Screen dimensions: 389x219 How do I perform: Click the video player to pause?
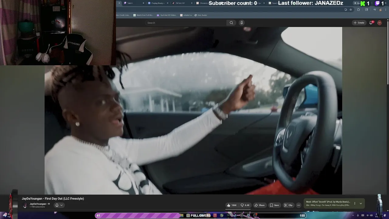193,111
